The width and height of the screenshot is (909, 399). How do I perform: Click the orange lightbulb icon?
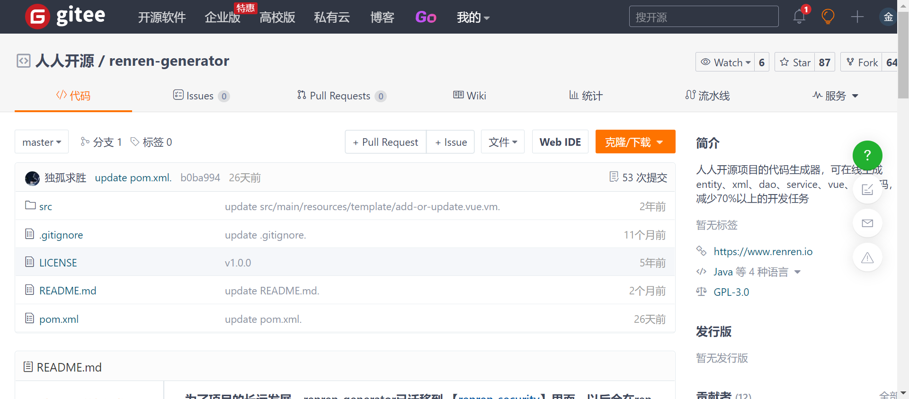828,17
